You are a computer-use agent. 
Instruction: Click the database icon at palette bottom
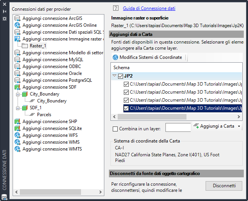[4, 197]
